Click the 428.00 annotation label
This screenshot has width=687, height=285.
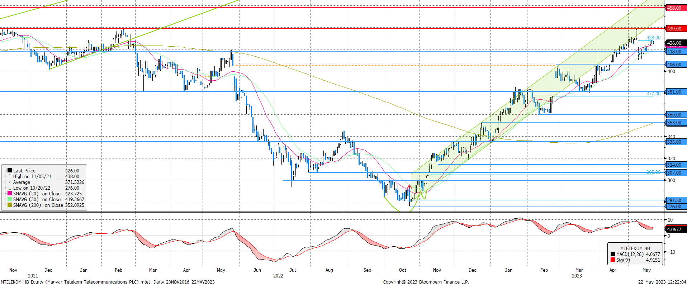653,38
